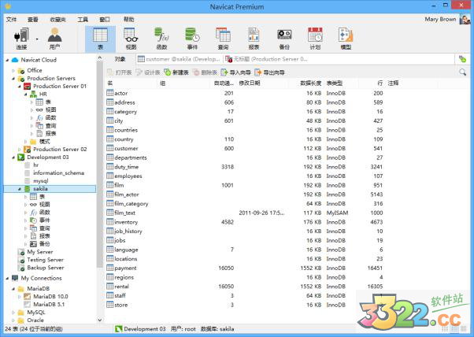Collapse the Production Servers folder
This screenshot has width=474, height=337.
13,79
